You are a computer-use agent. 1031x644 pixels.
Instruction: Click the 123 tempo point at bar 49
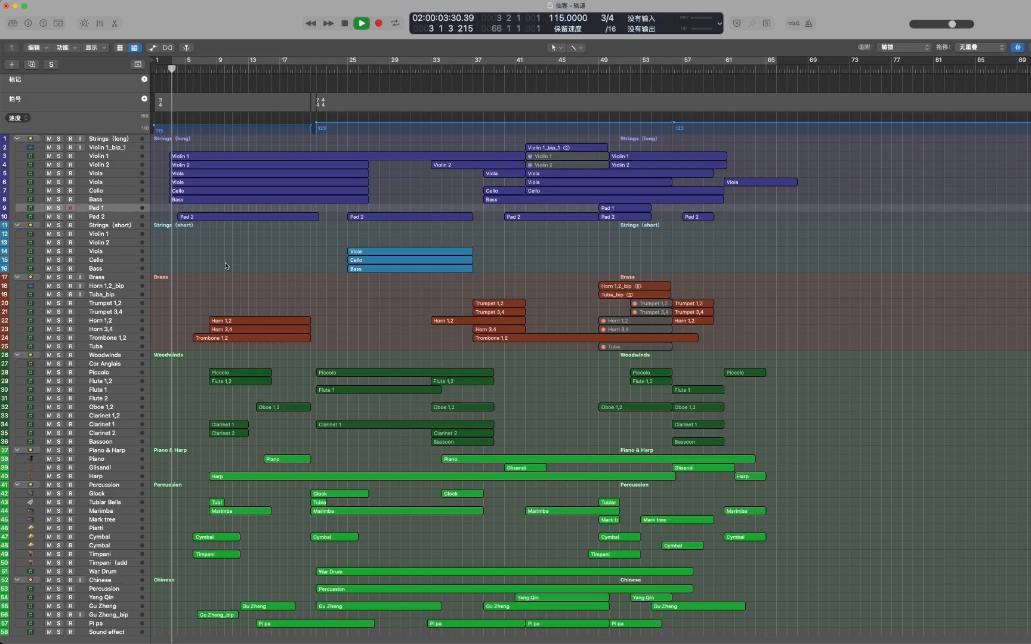679,128
